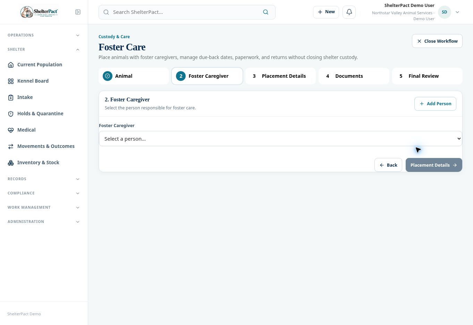The image size is (473, 325).
Task: Click the New button
Action: pos(326,12)
